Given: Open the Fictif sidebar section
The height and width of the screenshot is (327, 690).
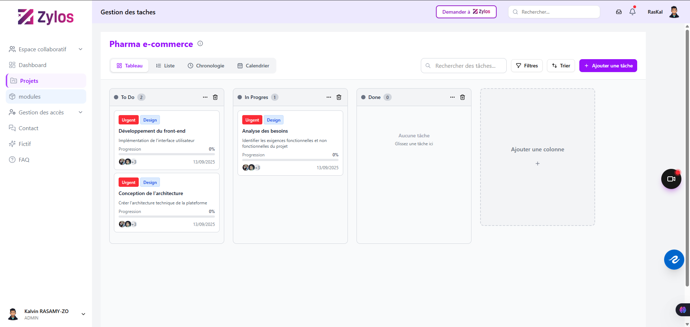Looking at the screenshot, I should pyautogui.click(x=24, y=144).
